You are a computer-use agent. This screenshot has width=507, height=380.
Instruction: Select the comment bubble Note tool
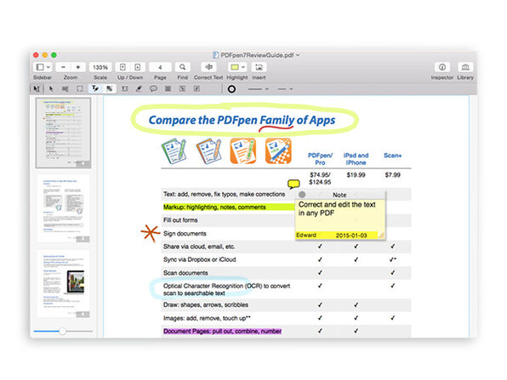[x=153, y=88]
